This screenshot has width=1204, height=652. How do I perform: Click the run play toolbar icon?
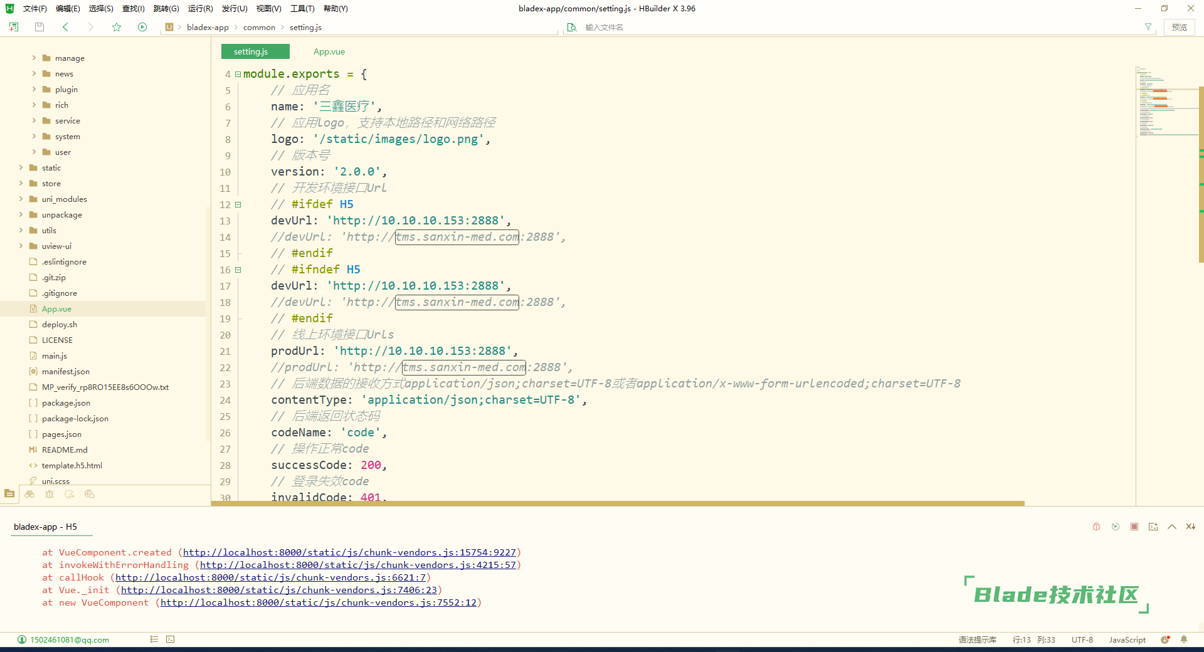[142, 27]
